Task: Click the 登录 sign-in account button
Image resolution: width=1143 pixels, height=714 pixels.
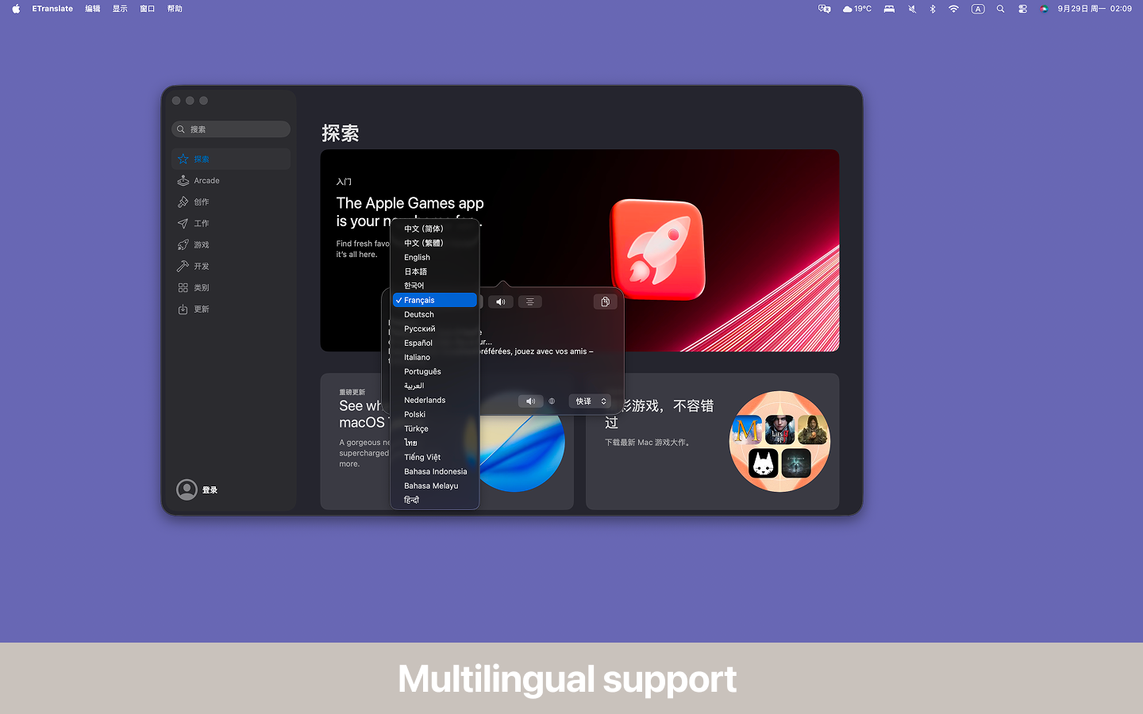Action: [x=198, y=489]
